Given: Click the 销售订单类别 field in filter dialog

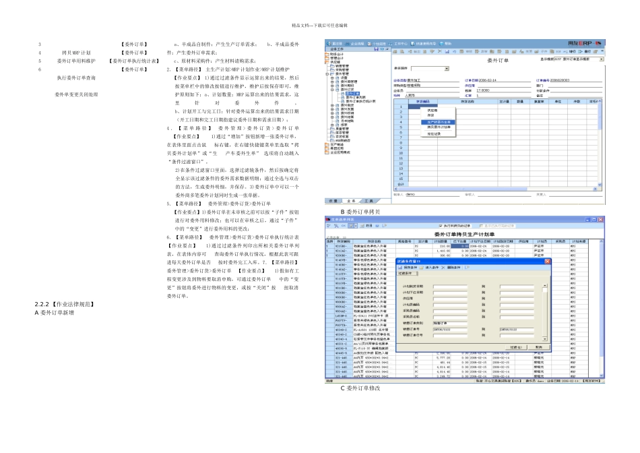Looking at the screenshot, I should point(450,323).
